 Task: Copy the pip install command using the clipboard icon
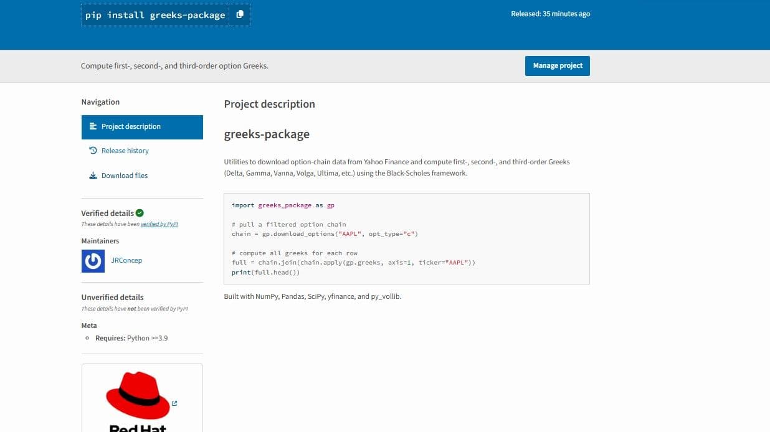[x=240, y=14]
